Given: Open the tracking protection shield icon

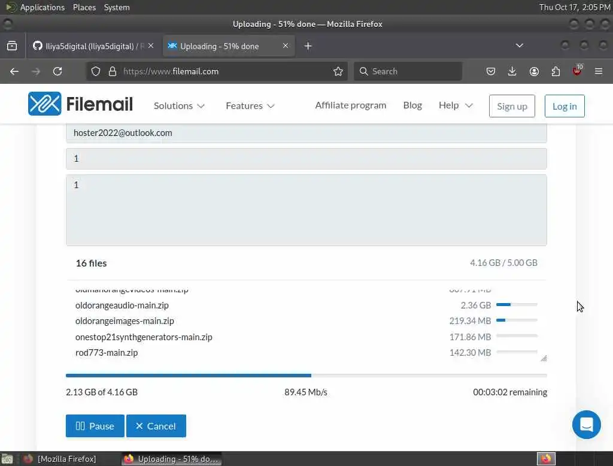Looking at the screenshot, I should (96, 71).
